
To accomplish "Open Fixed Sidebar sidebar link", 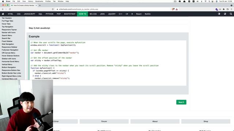I will pos(7,41).
